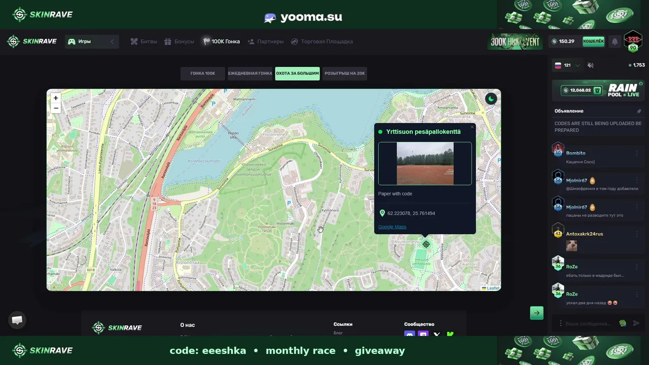Screen dimensions: 649x365
Task: Click the target marker on the map
Action: [426, 244]
